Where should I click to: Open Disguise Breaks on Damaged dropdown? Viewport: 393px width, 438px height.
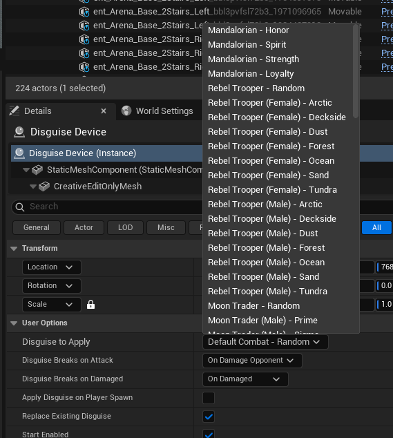click(x=245, y=379)
